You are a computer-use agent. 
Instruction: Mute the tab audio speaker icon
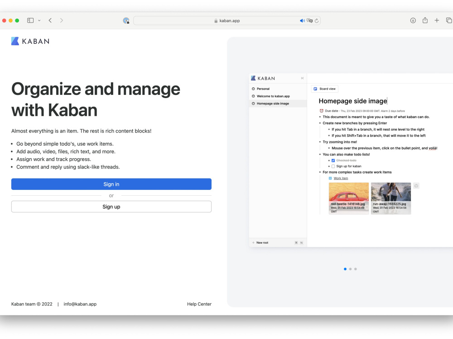302,20
